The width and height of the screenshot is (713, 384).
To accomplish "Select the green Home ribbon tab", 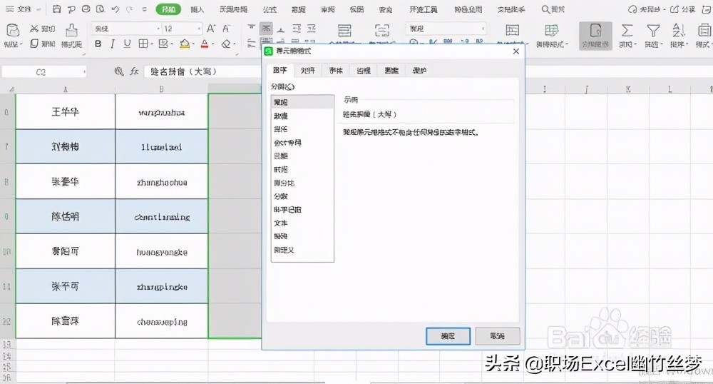I will pyautogui.click(x=168, y=9).
